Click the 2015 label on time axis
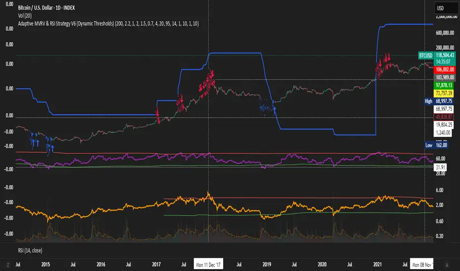 point(45,265)
